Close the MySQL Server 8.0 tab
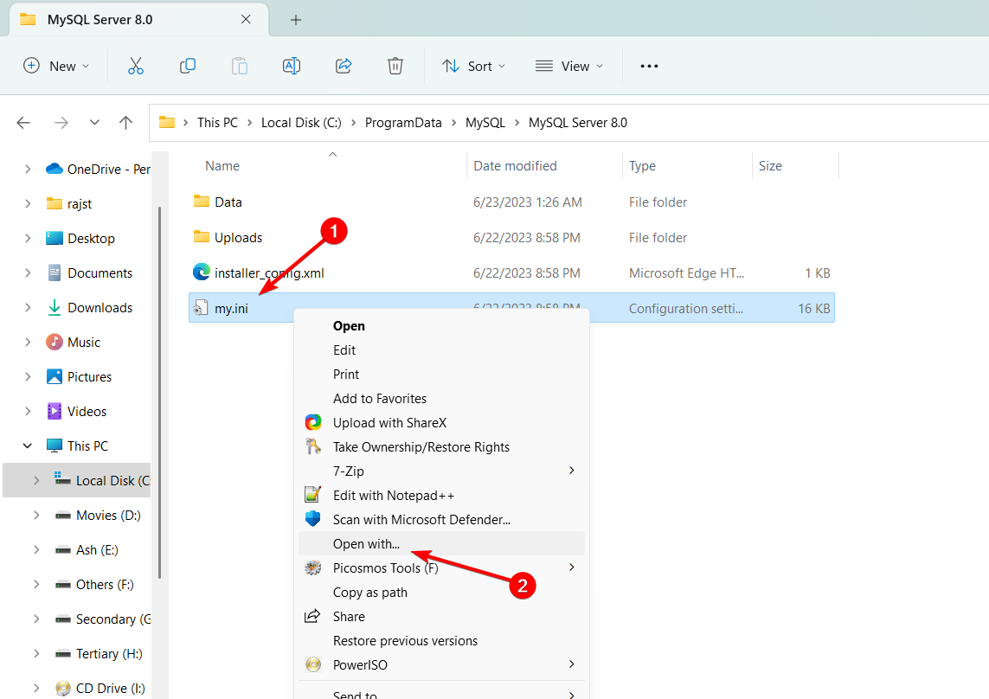 (246, 20)
